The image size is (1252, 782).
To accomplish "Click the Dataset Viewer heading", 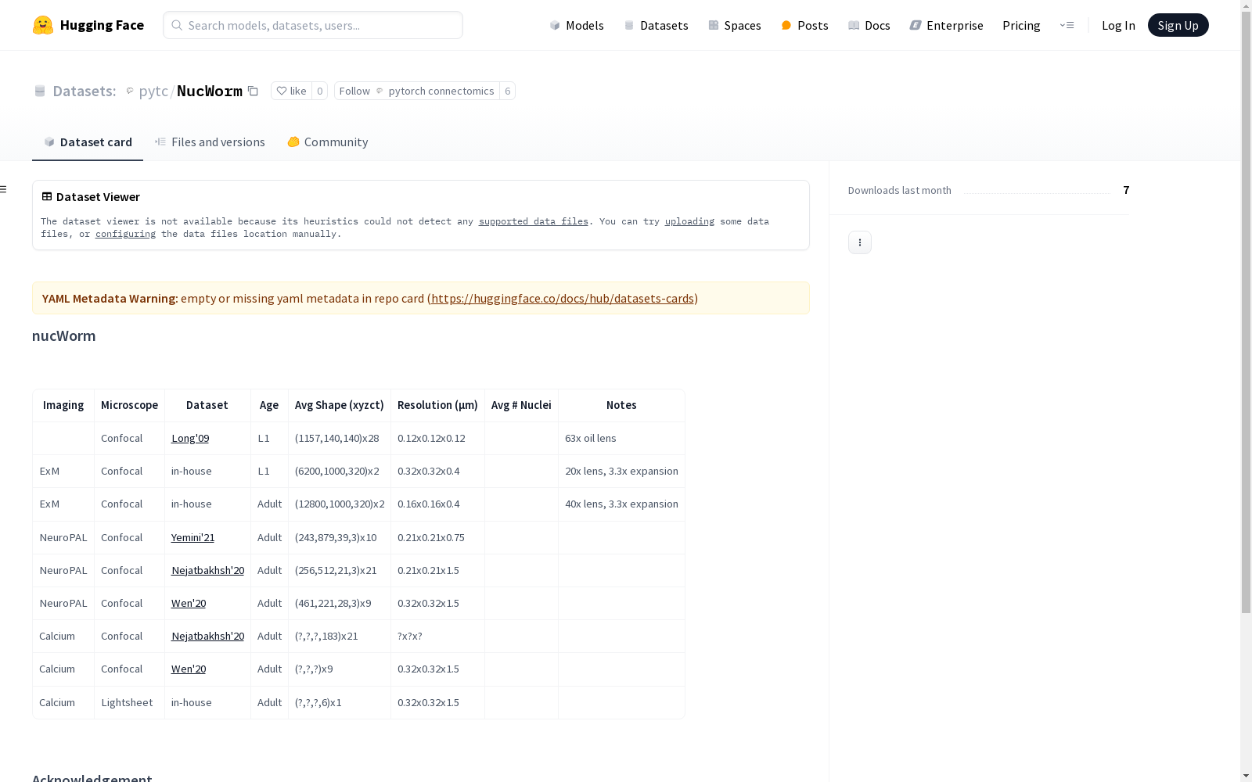I will 98,196.
